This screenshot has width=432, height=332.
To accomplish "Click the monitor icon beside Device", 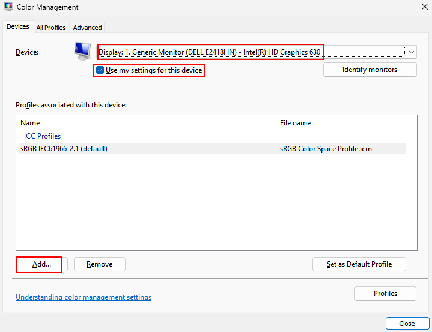I will click(x=82, y=52).
